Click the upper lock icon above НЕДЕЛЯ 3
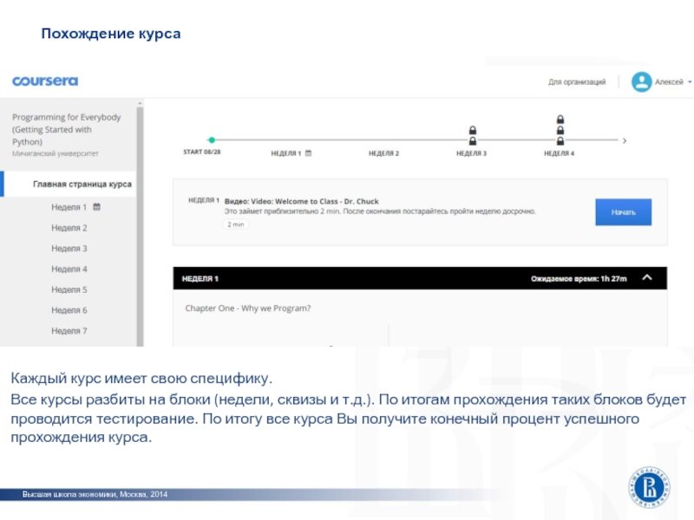Screen dimensions: 694x520 (473, 130)
